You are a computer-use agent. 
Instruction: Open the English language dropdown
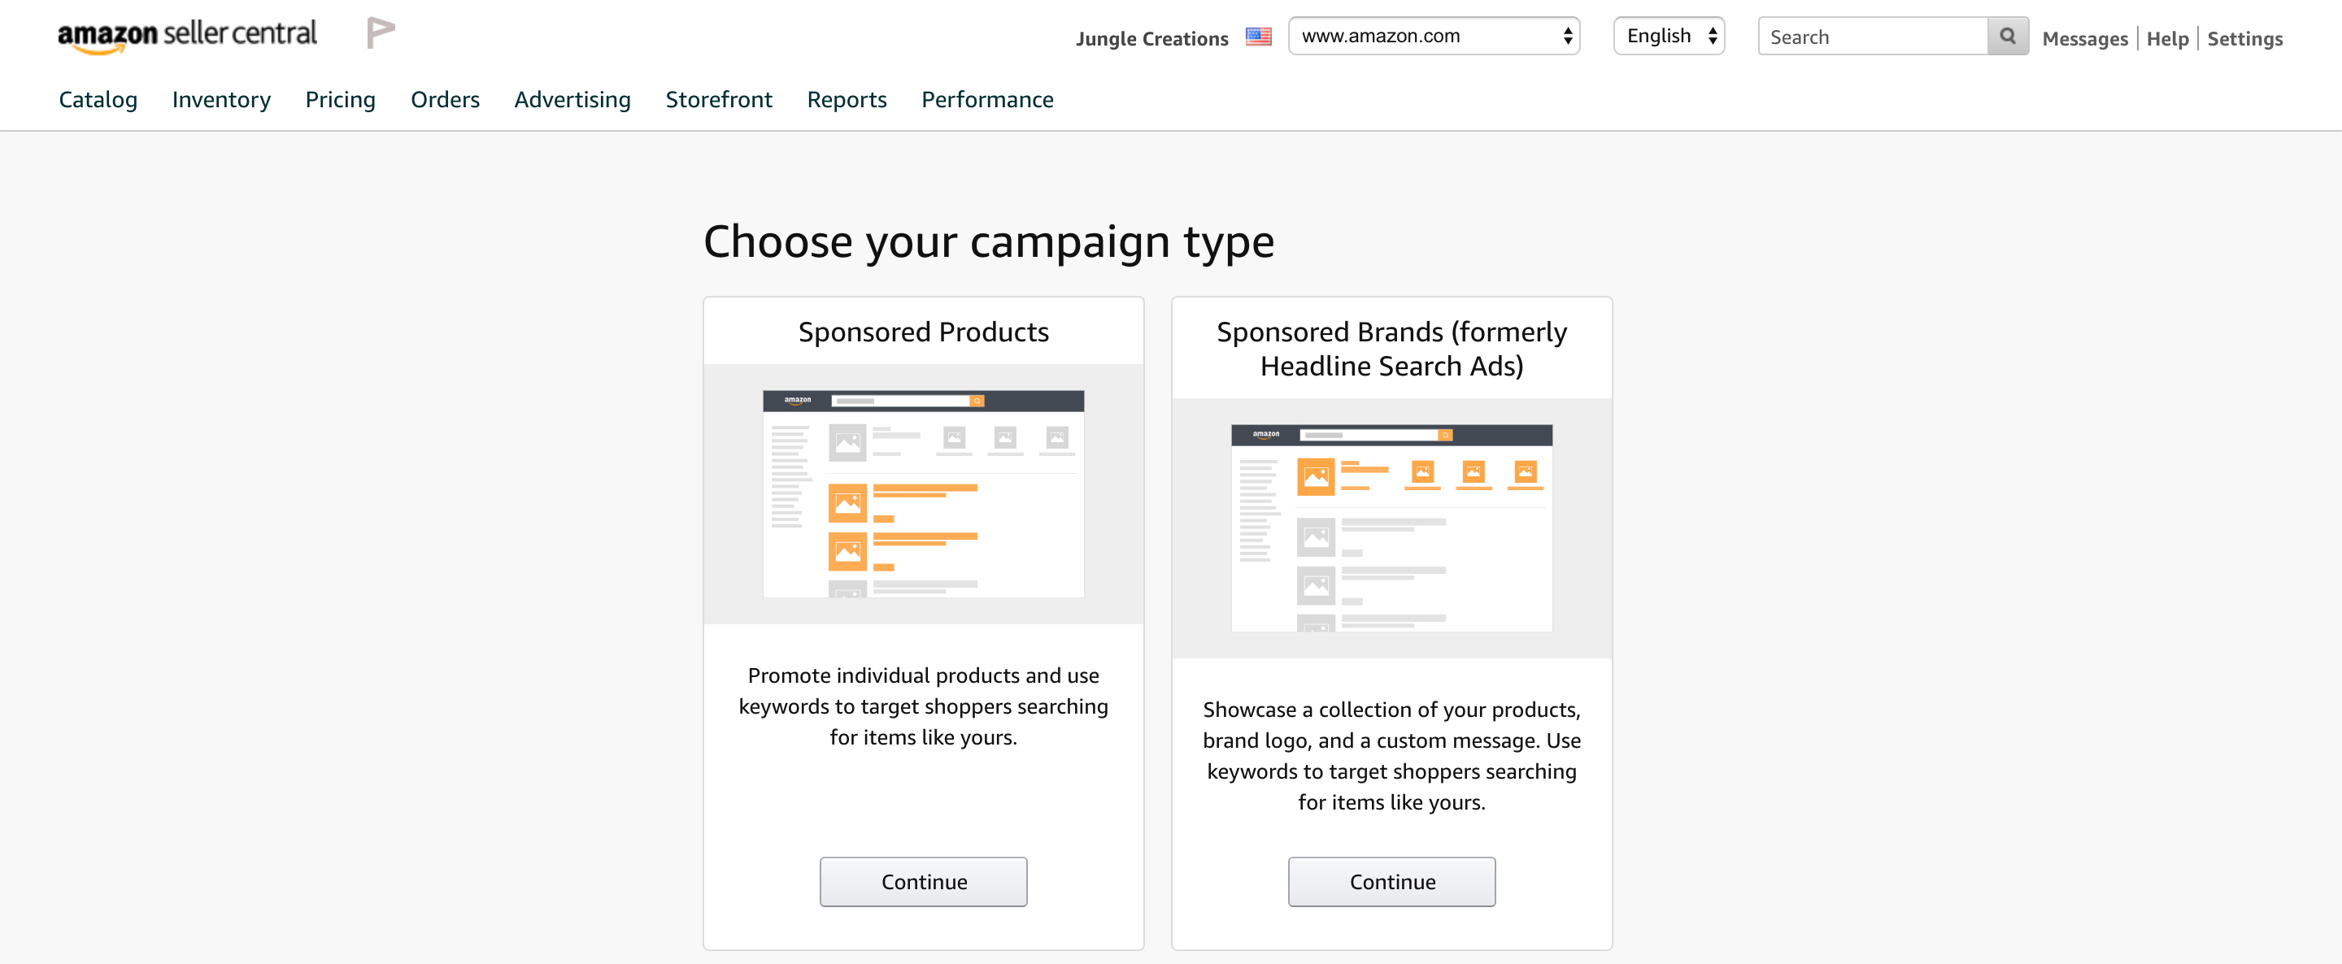pyautogui.click(x=1669, y=37)
